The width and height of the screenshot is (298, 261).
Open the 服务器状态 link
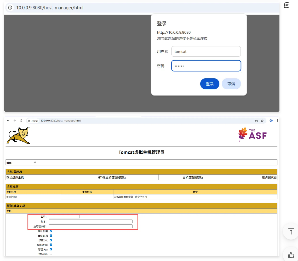[x=269, y=178]
